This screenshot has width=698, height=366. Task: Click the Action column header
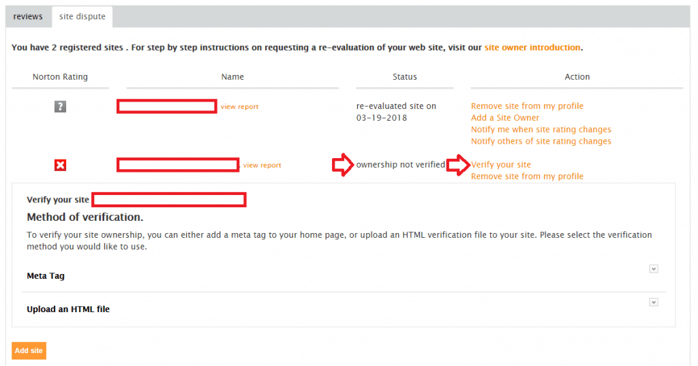tap(577, 77)
